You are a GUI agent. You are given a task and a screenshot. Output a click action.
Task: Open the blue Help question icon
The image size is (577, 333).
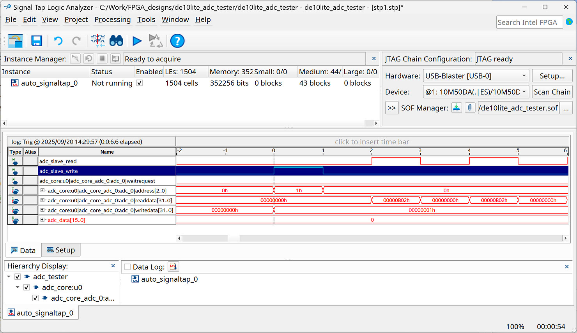tap(177, 41)
